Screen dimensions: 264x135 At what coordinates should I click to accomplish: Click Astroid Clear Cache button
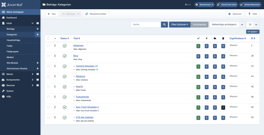coord(227,5)
